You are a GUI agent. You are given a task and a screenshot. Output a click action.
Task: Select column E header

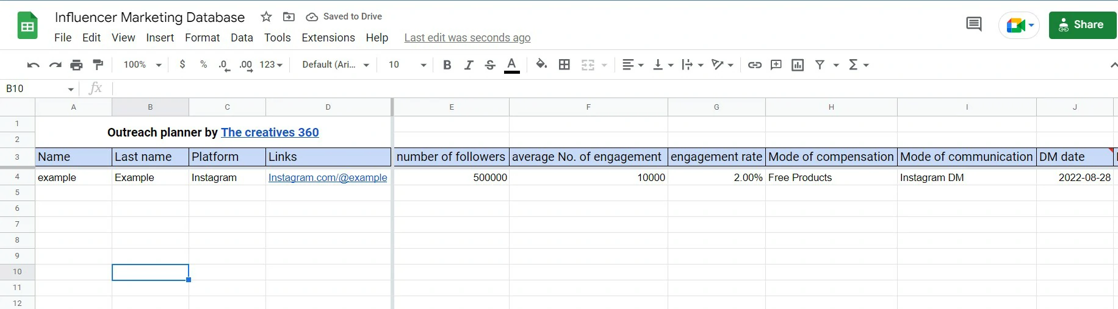[452, 107]
